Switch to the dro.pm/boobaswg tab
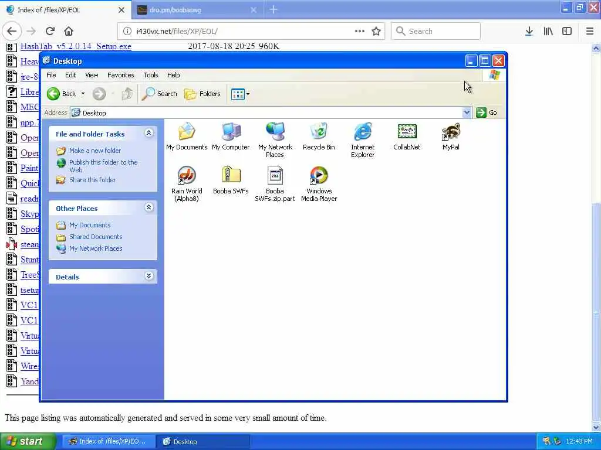 click(197, 10)
